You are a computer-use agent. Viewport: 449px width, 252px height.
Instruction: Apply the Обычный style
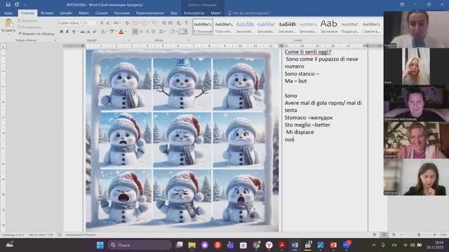203,27
